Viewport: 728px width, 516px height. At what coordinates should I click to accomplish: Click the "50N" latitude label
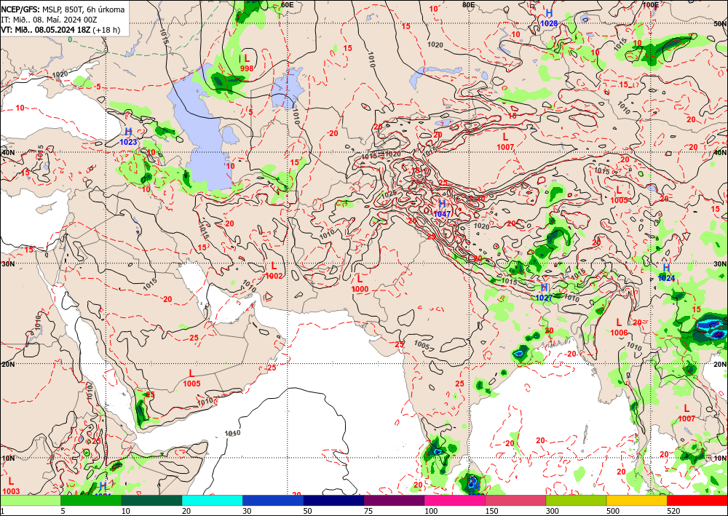coord(720,24)
